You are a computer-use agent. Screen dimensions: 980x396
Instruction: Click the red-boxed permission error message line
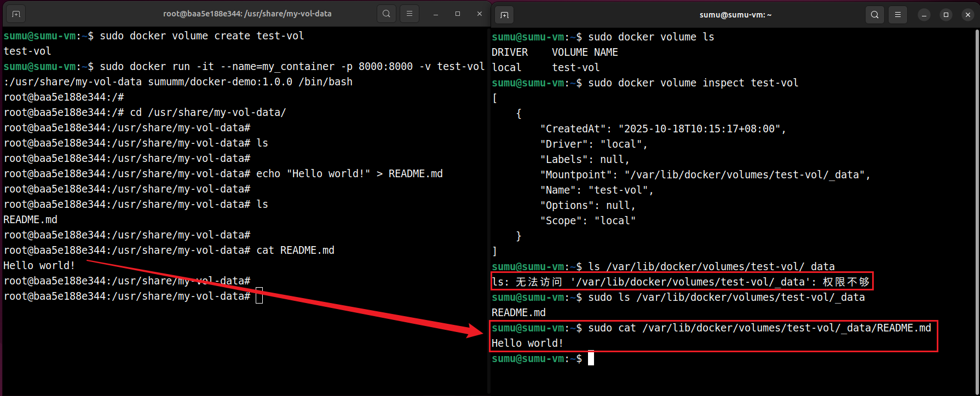[x=681, y=282]
